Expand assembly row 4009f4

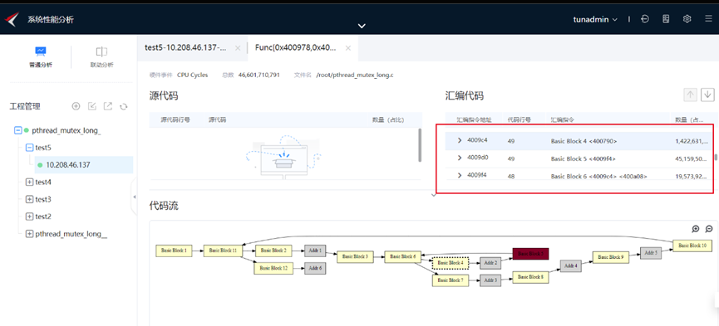460,175
